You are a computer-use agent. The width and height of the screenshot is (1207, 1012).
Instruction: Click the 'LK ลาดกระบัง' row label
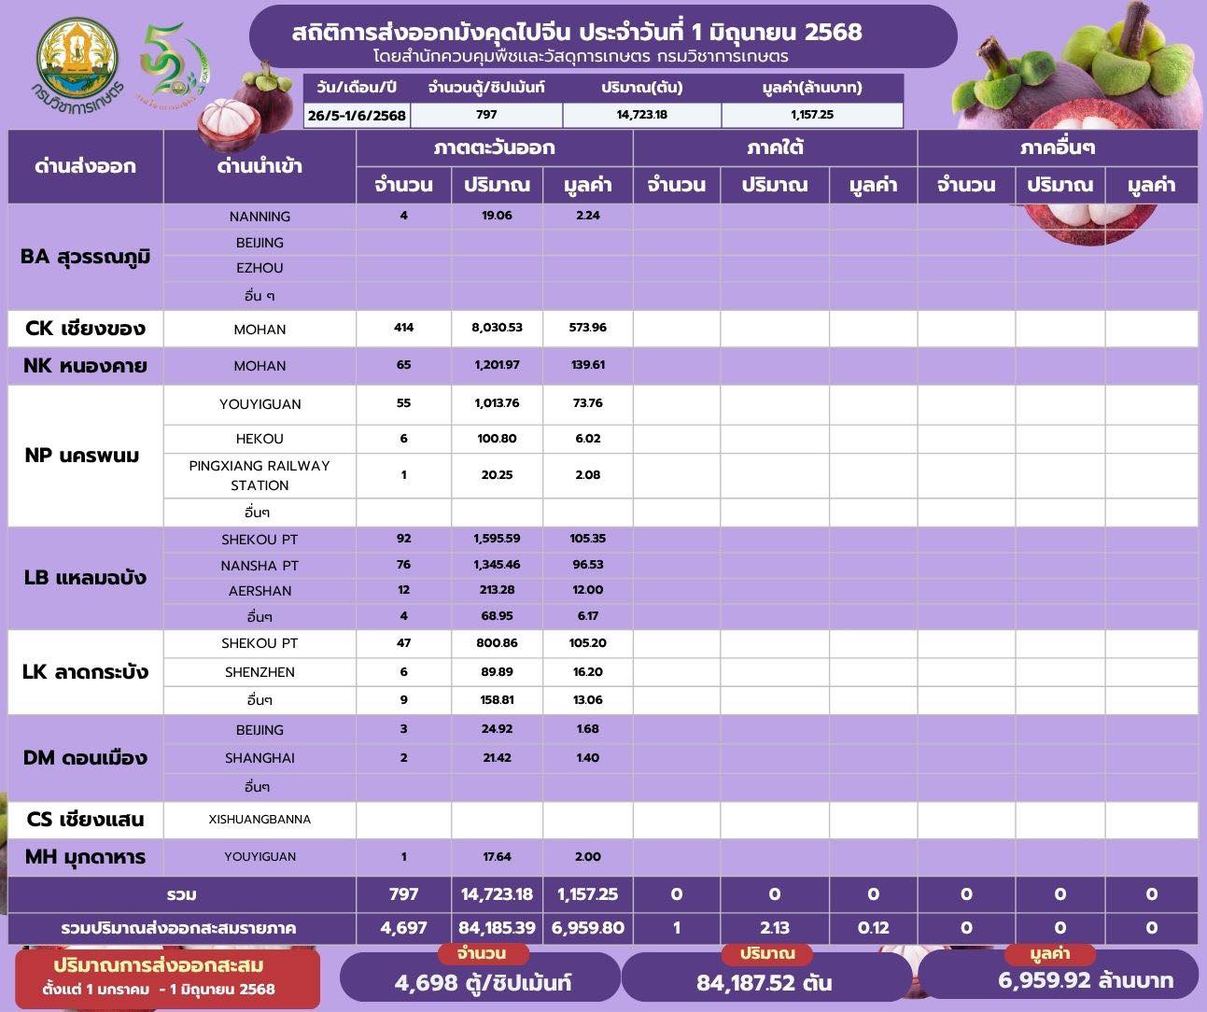click(x=85, y=672)
